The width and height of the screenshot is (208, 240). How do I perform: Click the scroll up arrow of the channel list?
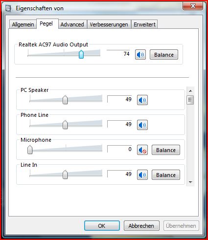coord(190,91)
